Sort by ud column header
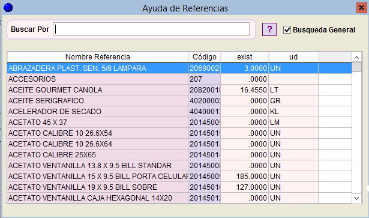The width and height of the screenshot is (369, 218). [293, 57]
